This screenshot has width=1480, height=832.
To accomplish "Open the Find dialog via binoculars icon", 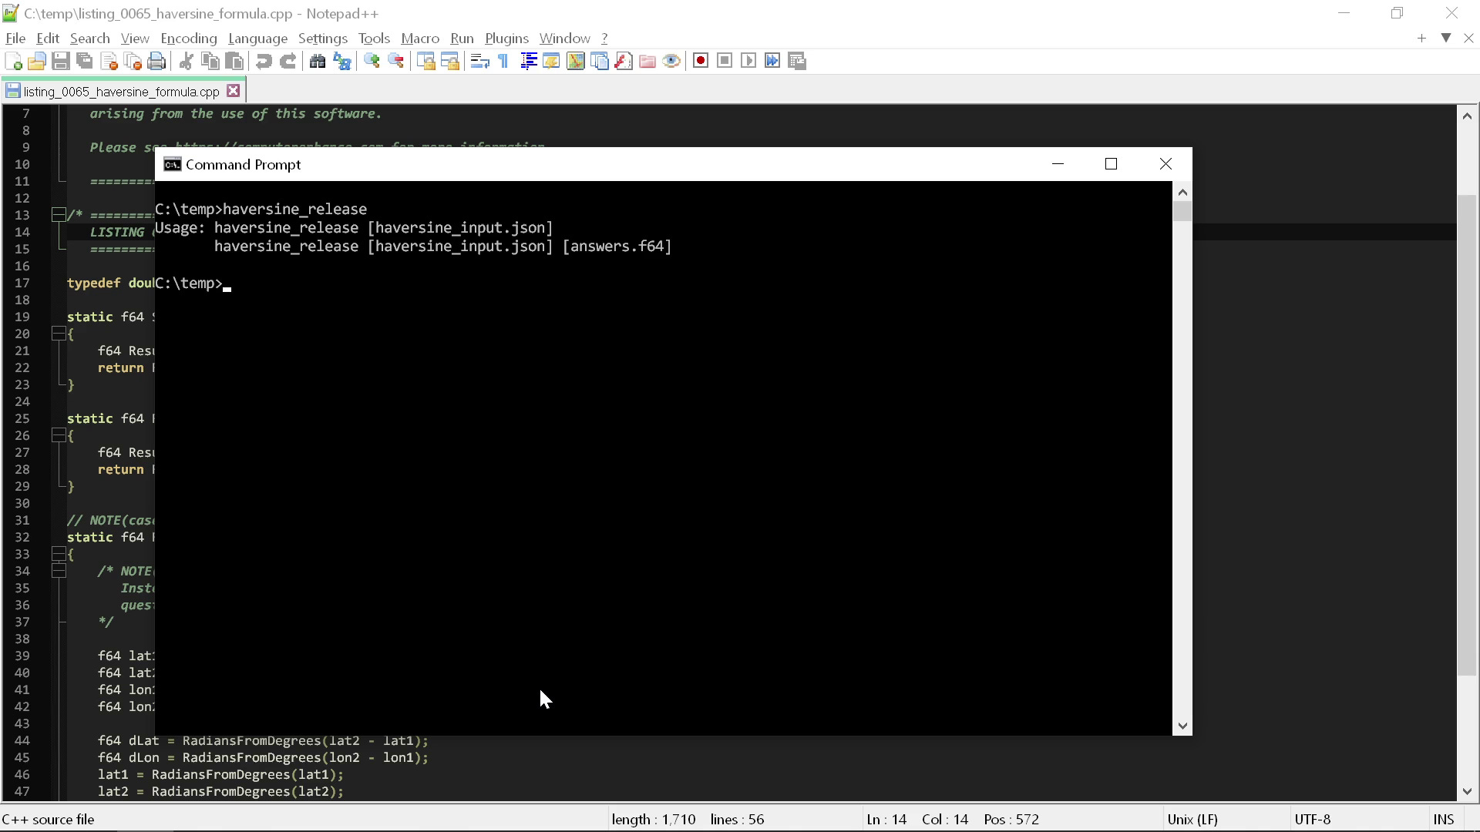I will point(318,61).
